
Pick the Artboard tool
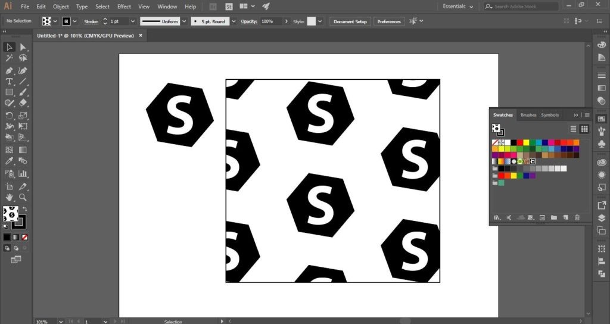pos(9,186)
